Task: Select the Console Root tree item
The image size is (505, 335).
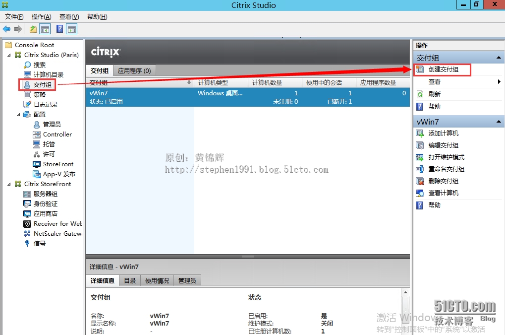Action: pos(34,45)
